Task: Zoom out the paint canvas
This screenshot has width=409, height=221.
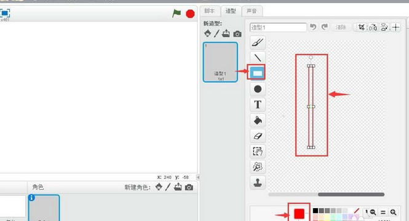Action: (373, 212)
